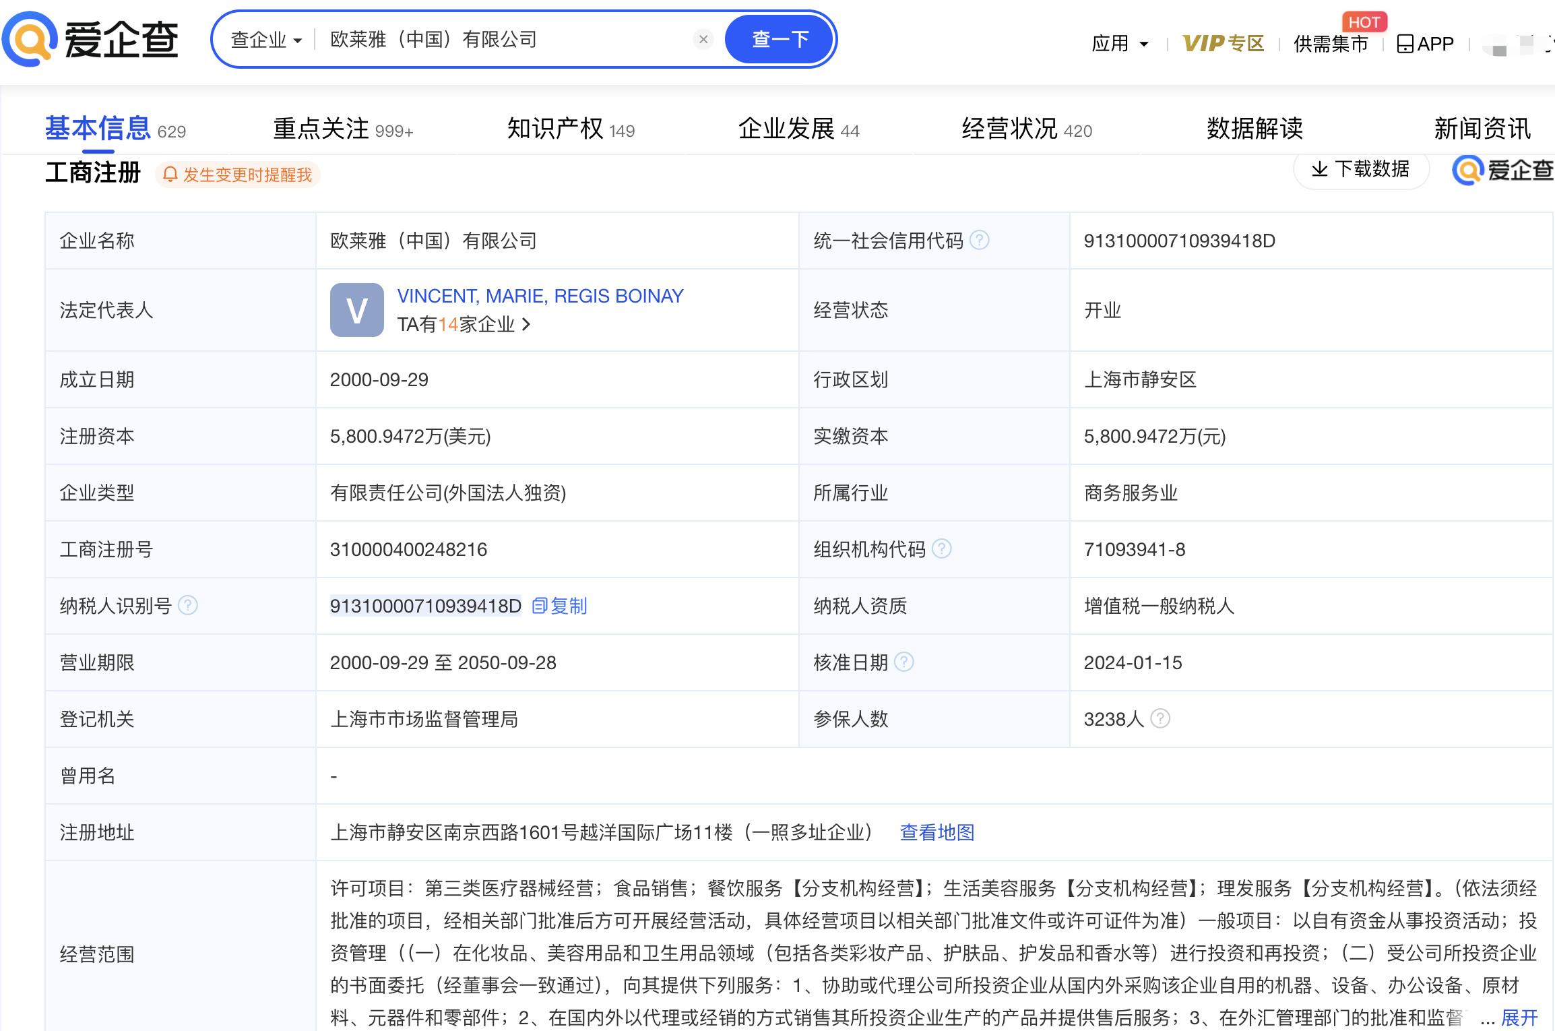Viewport: 1555px width, 1031px height.
Task: Click organization code 71093941-8
Action: 1134,549
